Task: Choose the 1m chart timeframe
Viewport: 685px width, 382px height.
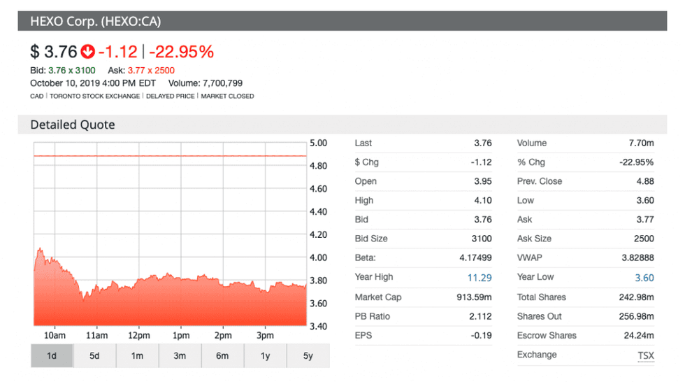Action: (137, 355)
